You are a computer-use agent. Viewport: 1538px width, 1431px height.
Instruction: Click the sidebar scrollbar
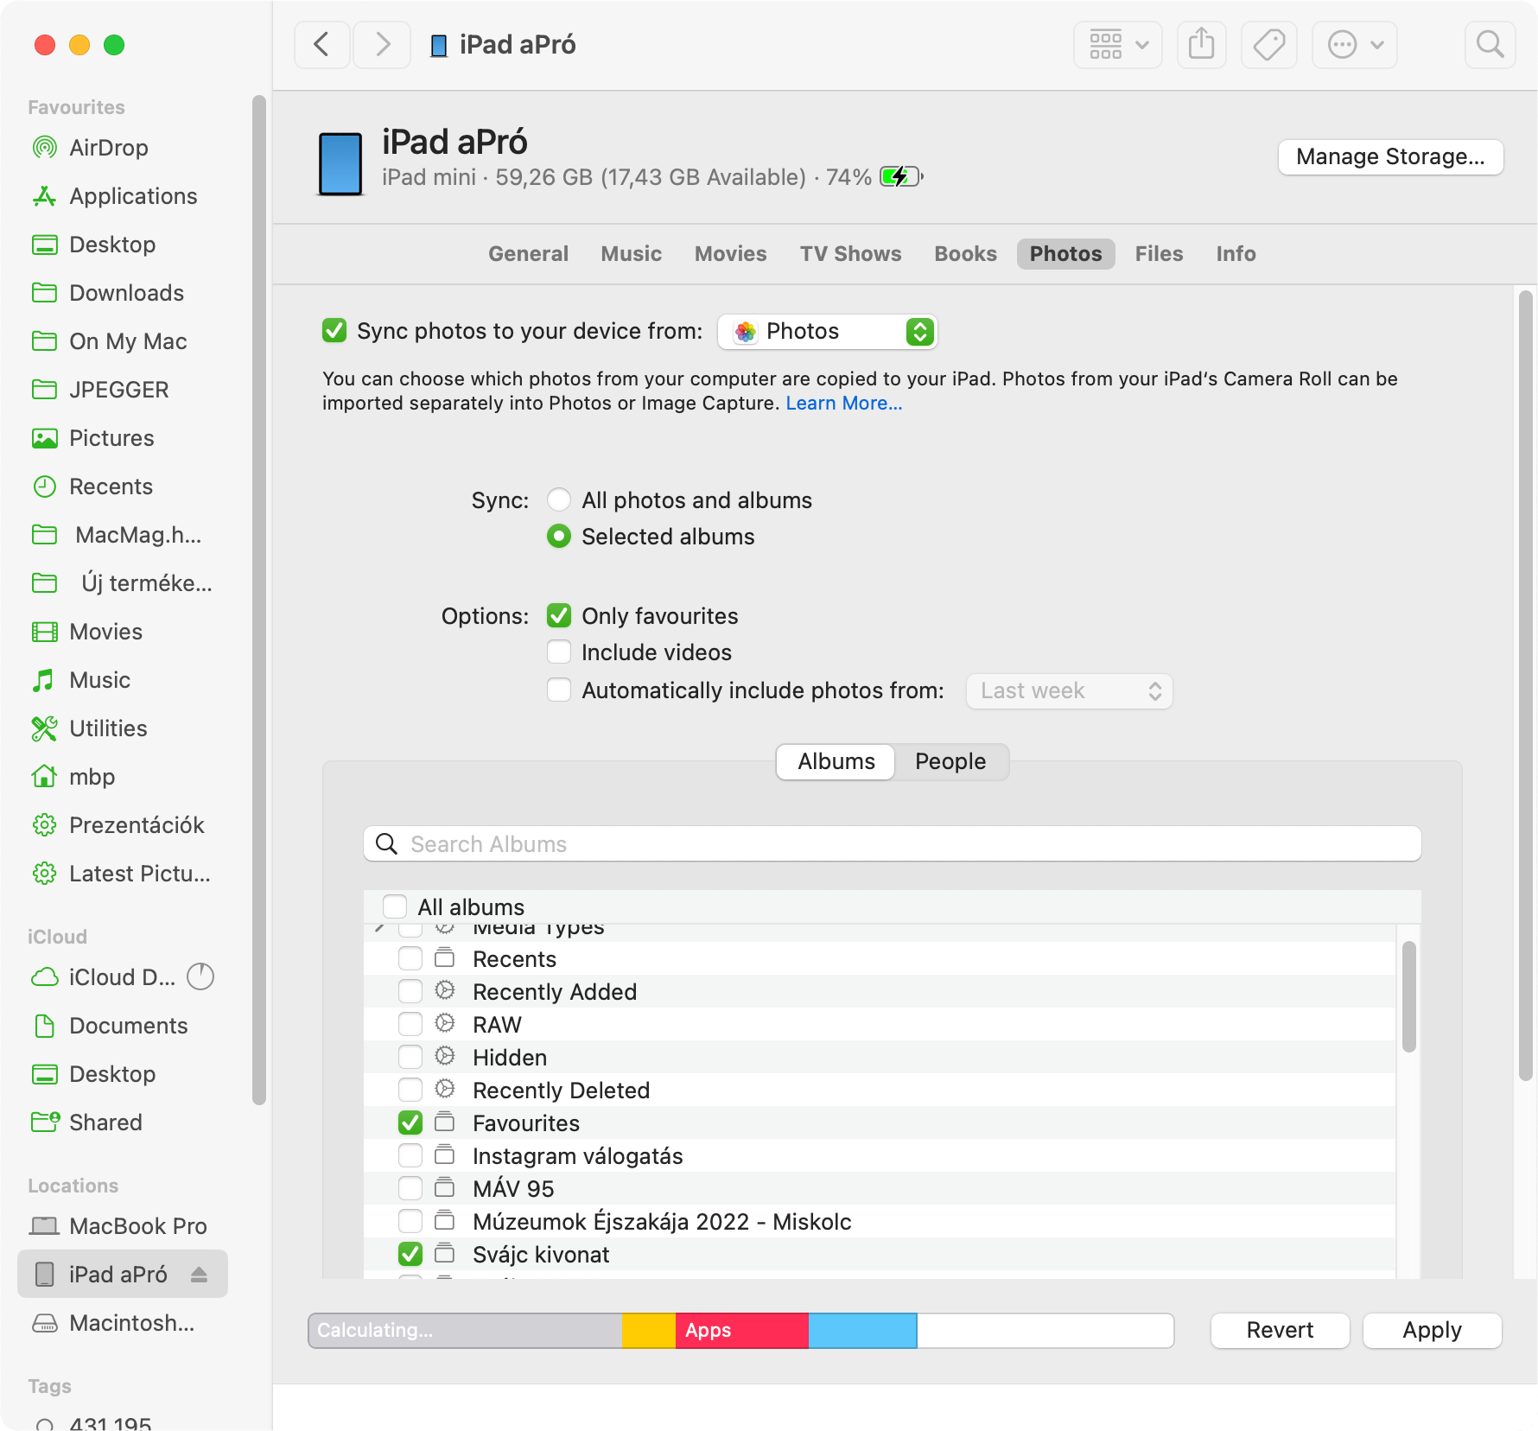click(258, 600)
